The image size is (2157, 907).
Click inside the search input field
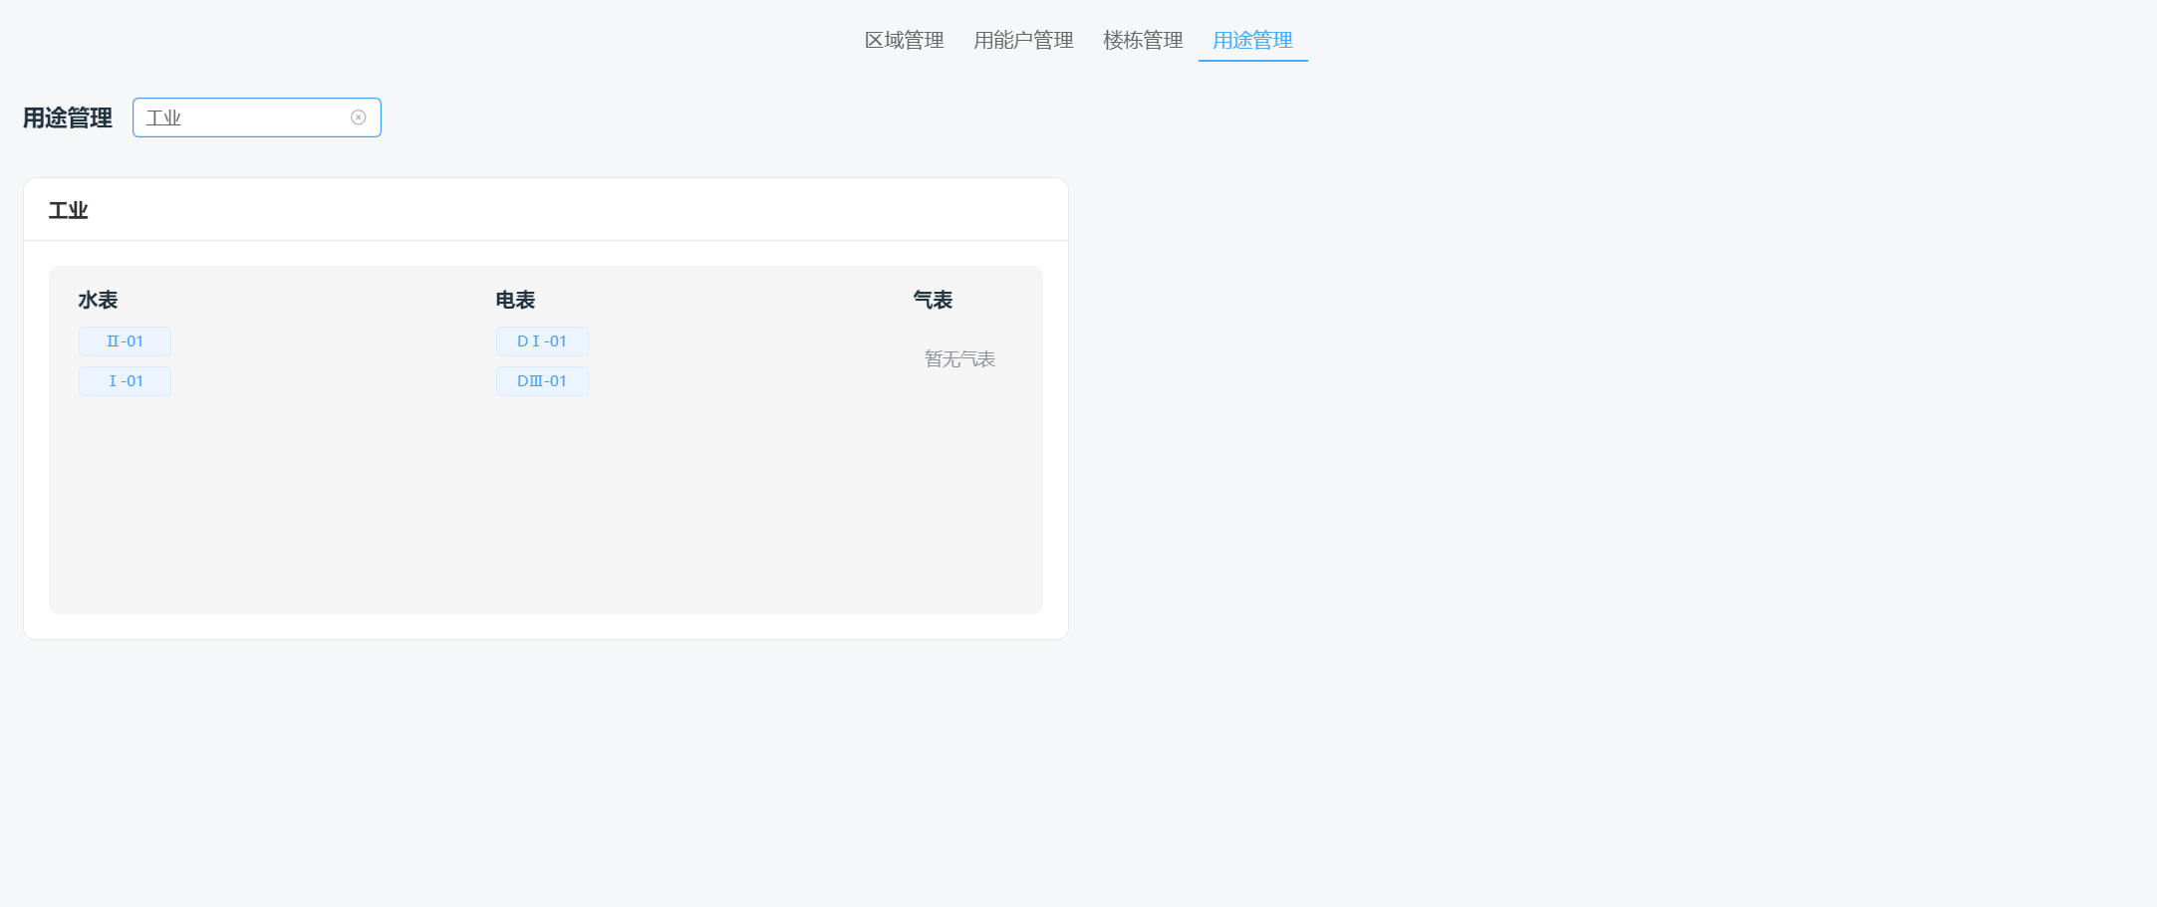click(249, 117)
